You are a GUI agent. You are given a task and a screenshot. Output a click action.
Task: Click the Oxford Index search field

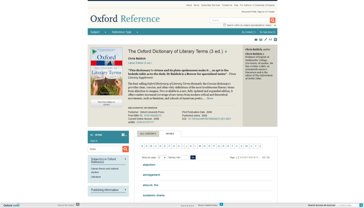coord(348,205)
